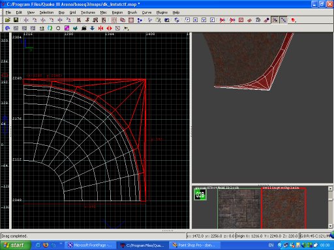Click the hexagon outline patch icon
334x250 pixels.
58,28
